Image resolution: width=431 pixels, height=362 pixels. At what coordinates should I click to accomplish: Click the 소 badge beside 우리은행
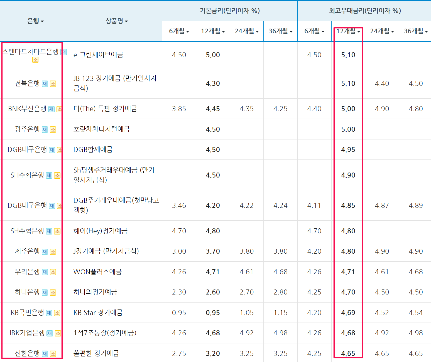pos(53,272)
